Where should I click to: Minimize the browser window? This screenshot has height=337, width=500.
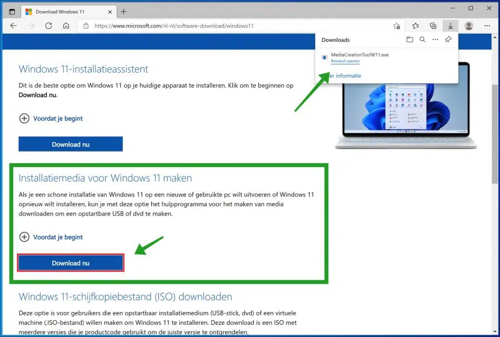(x=453, y=8)
